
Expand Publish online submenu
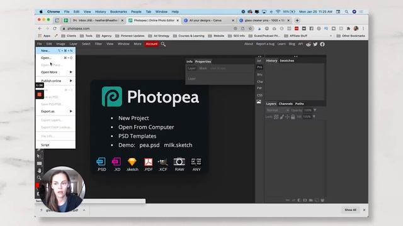pyautogui.click(x=55, y=81)
